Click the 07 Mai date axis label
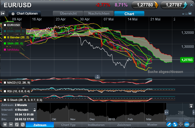 (109, 19)
